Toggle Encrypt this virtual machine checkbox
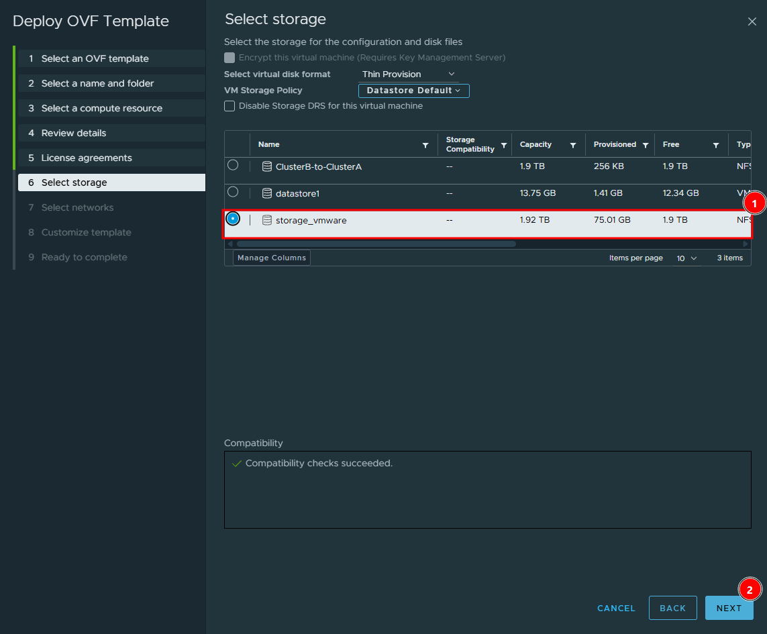 tap(229, 58)
